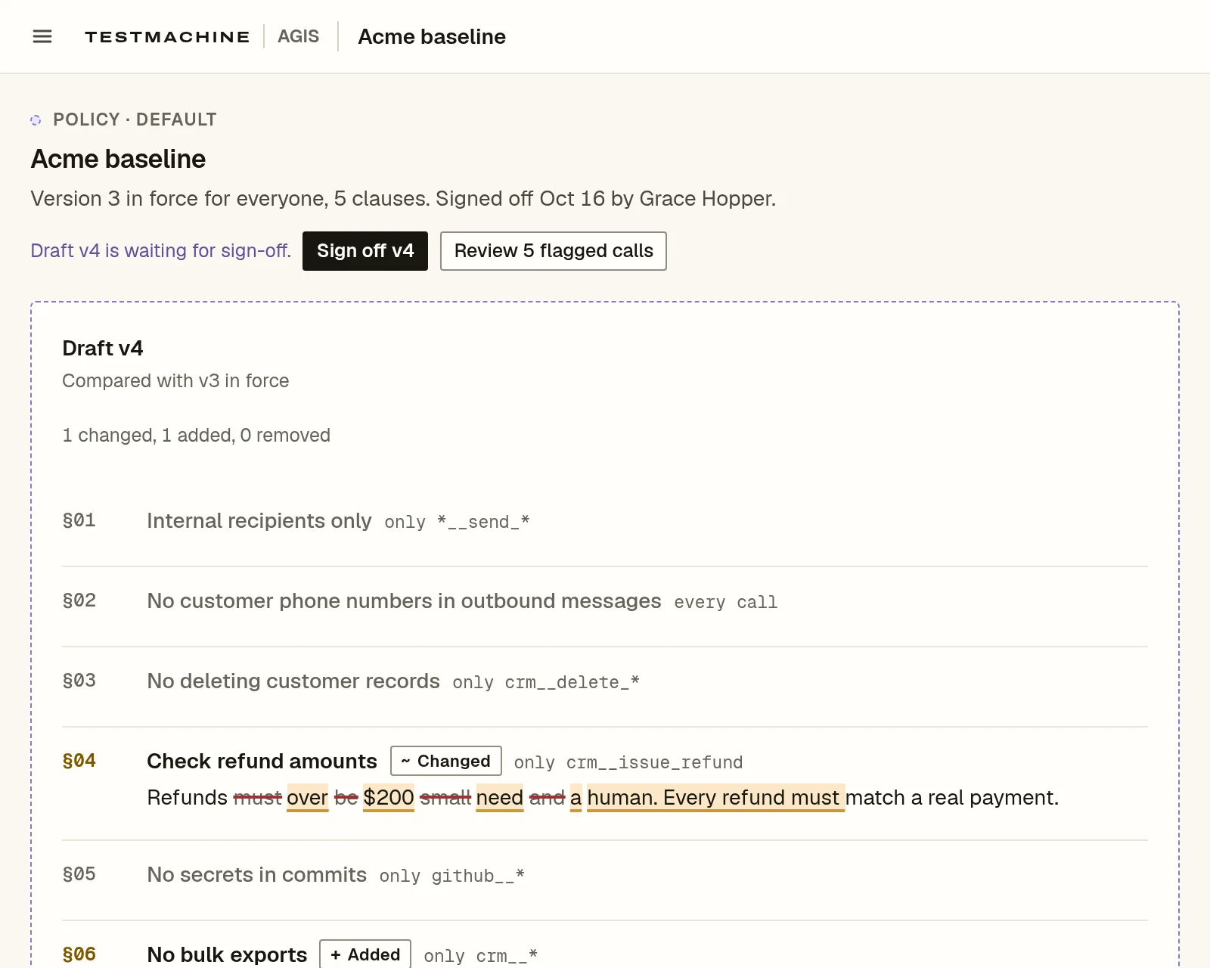Click the Acme baseline header title
This screenshot has width=1210, height=968.
click(x=432, y=36)
